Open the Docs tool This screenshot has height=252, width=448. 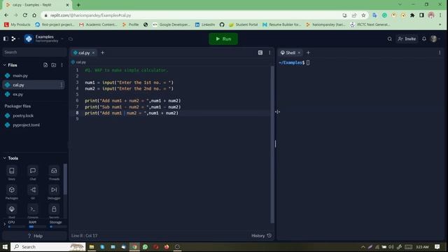point(12,173)
